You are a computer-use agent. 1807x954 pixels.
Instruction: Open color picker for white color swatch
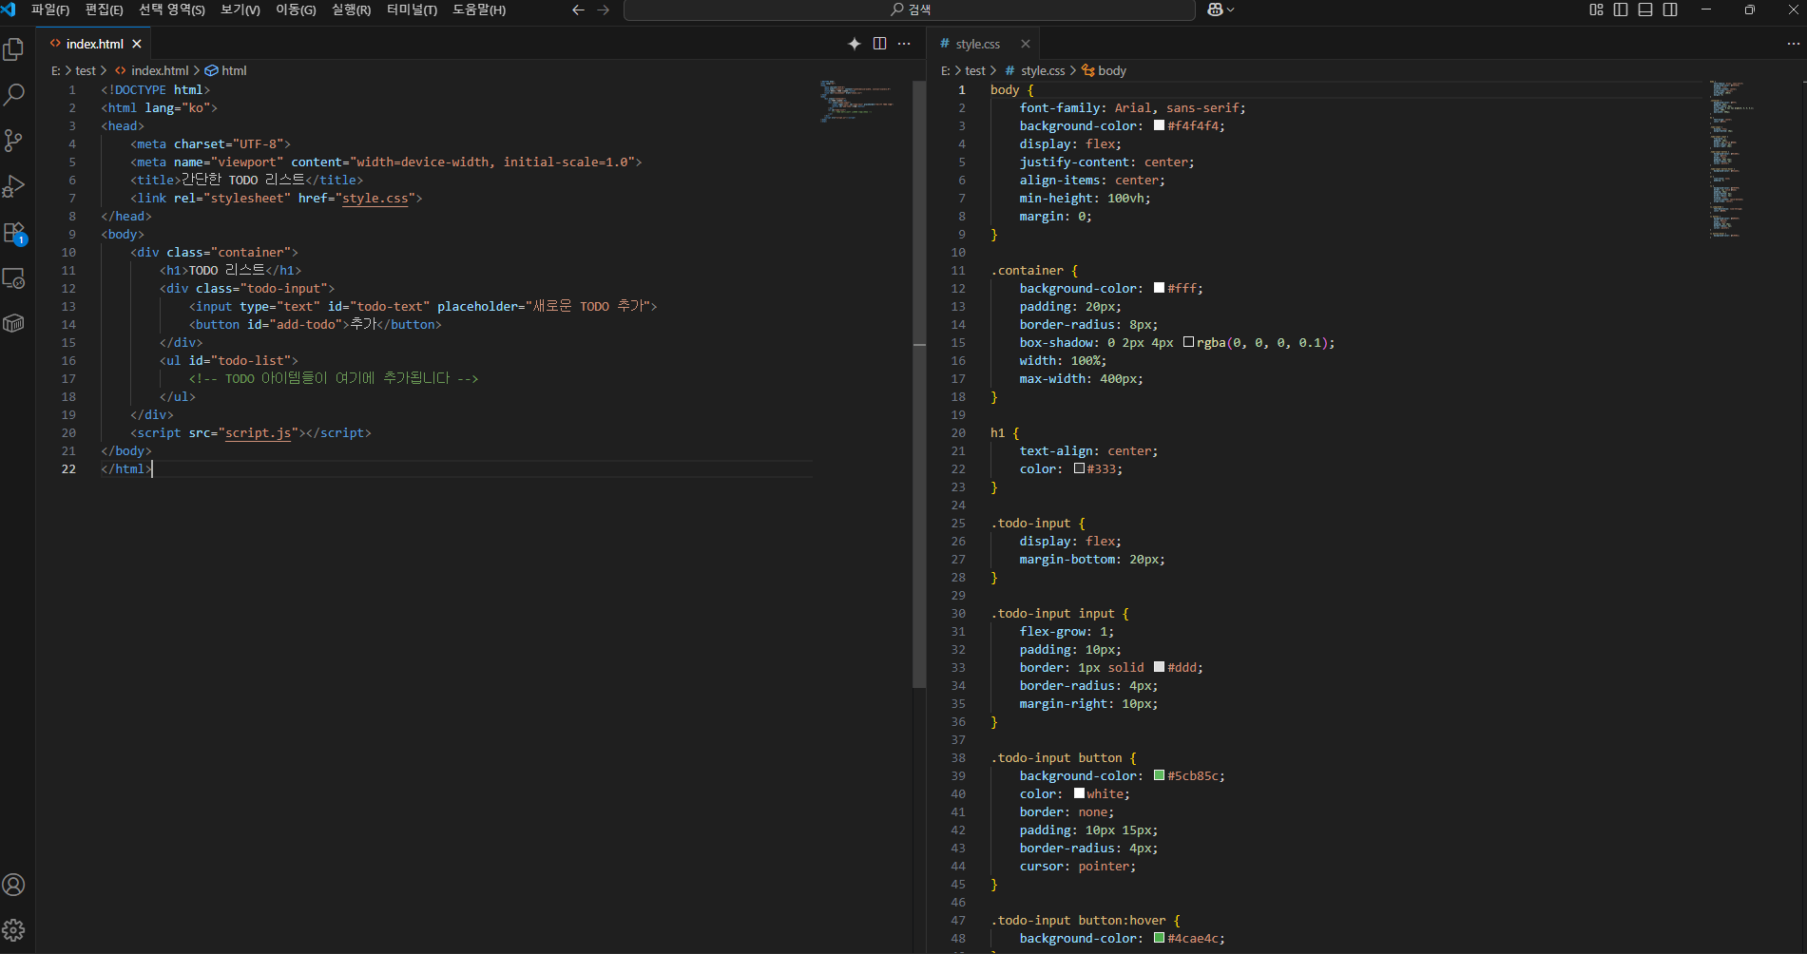tap(1079, 793)
